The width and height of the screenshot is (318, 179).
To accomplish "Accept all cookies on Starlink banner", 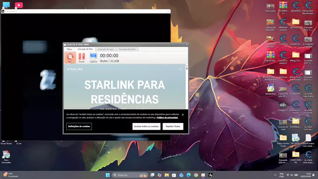I will [x=146, y=126].
